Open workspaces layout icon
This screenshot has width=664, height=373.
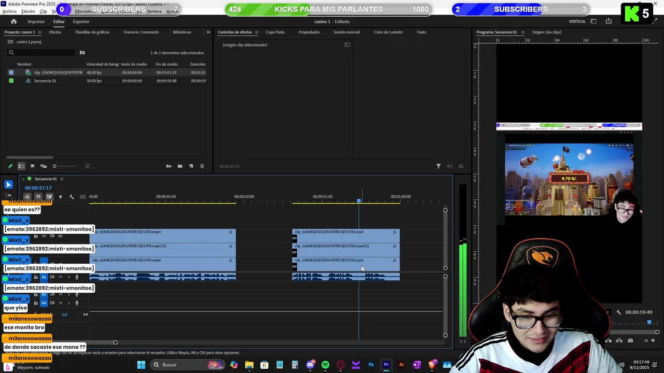593,21
